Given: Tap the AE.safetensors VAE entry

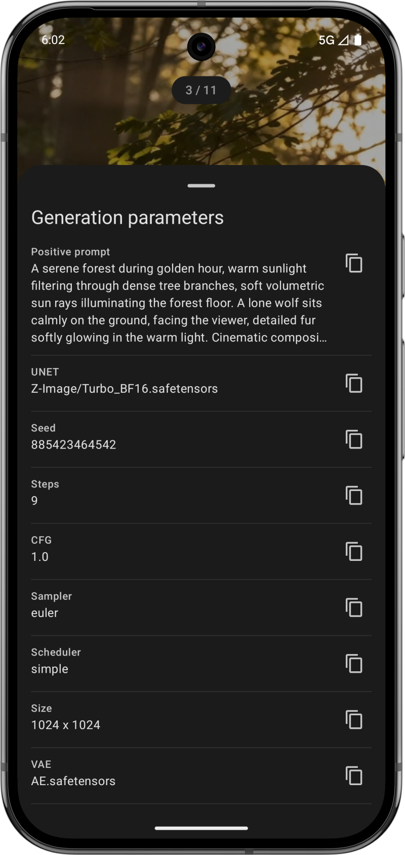Looking at the screenshot, I should (x=73, y=781).
